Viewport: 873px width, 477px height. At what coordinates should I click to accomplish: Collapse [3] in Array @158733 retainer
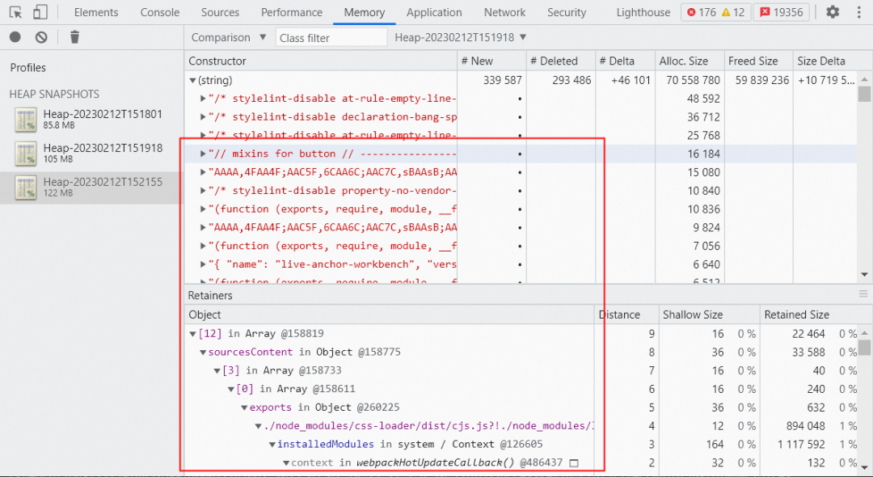217,370
